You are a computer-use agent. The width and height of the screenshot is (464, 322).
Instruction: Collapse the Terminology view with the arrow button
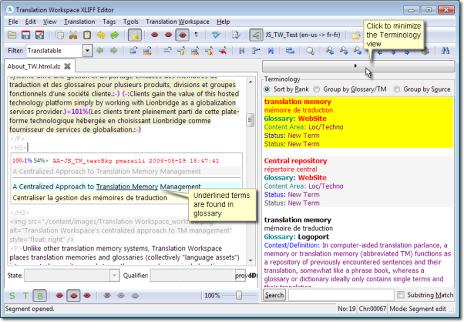[x=356, y=66]
